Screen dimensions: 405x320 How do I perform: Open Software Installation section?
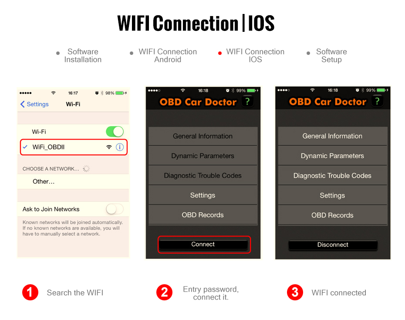(x=83, y=55)
